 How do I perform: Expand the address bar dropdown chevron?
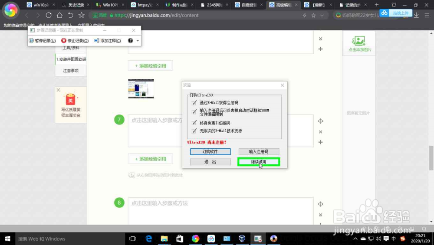pyautogui.click(x=322, y=16)
